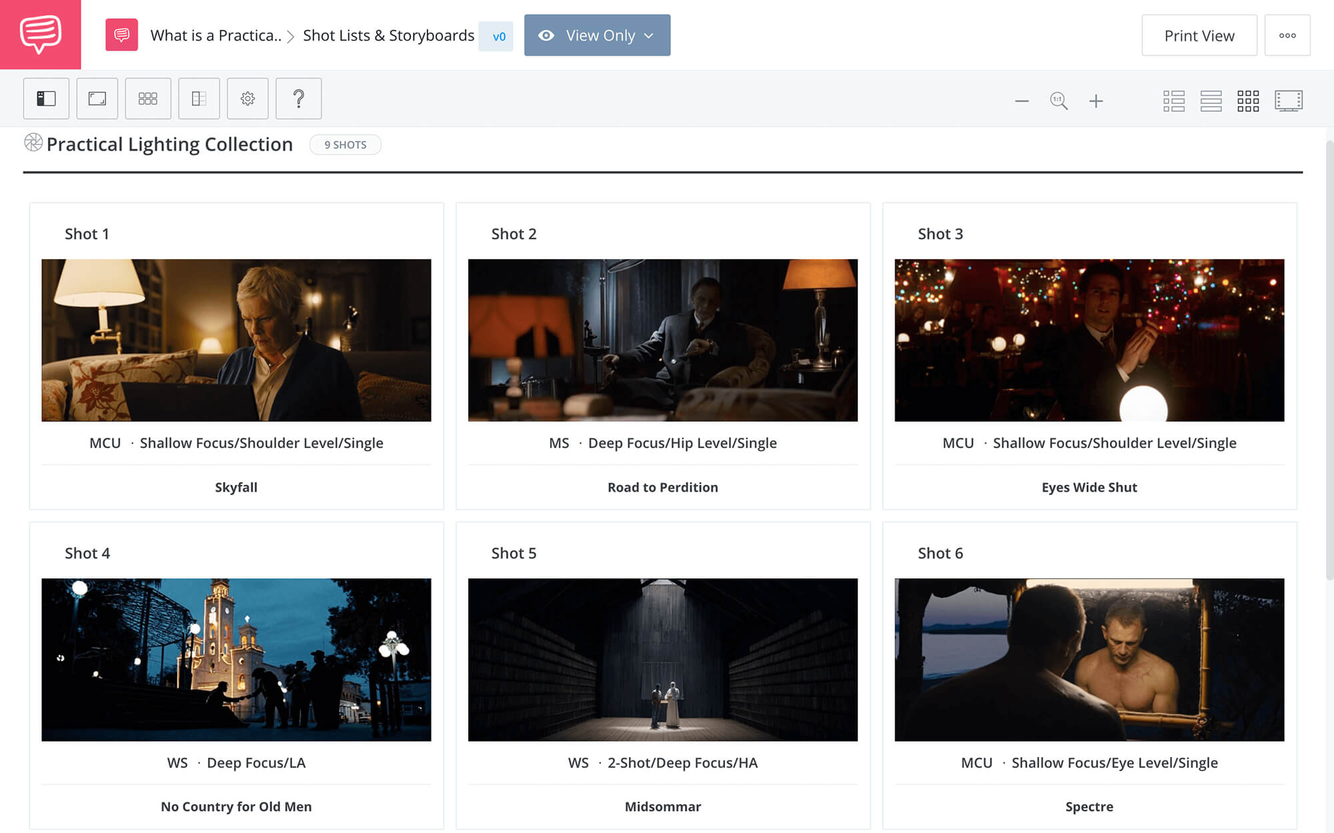Image resolution: width=1334 pixels, height=833 pixels.
Task: Click the column layout toolbar icon
Action: point(199,99)
